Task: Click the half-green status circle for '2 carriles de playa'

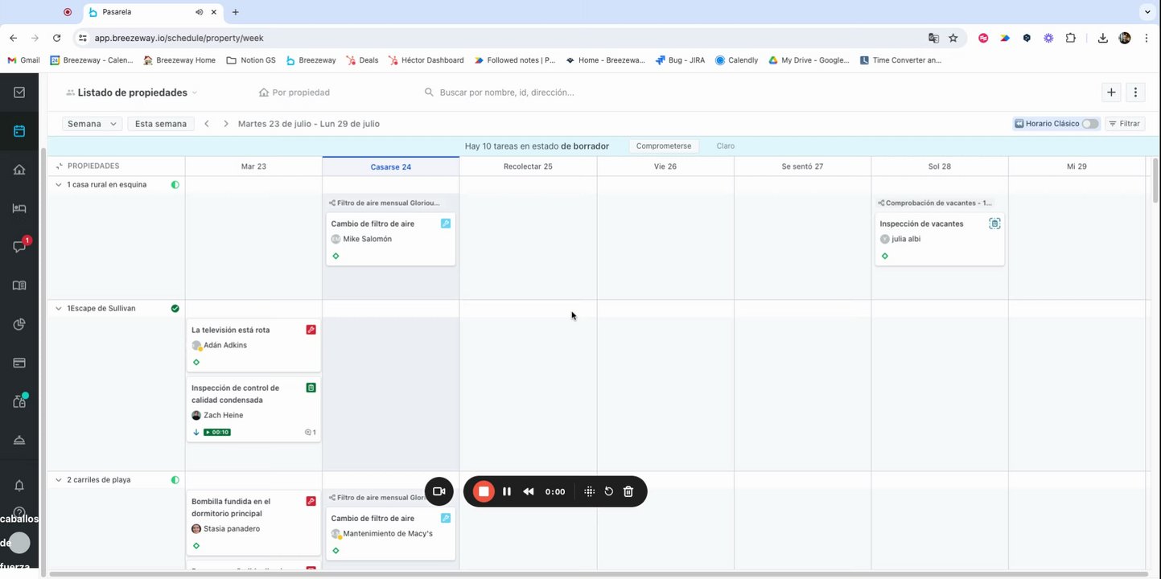Action: (175, 480)
